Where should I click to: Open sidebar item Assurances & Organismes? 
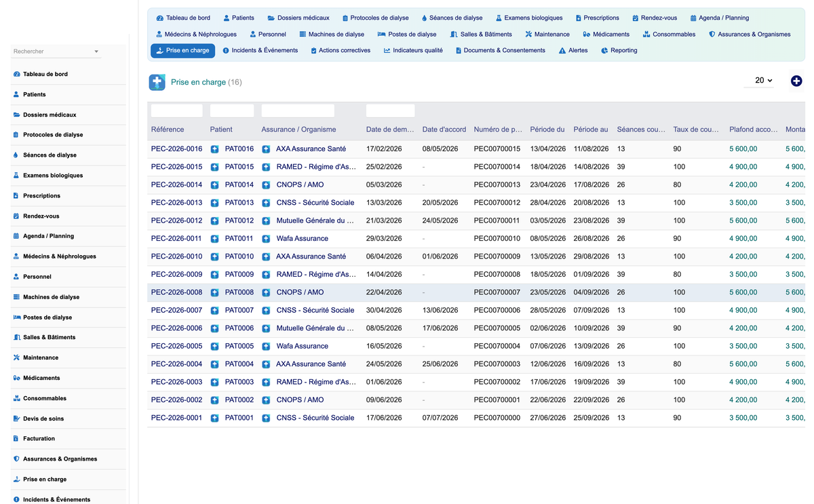coord(60,459)
